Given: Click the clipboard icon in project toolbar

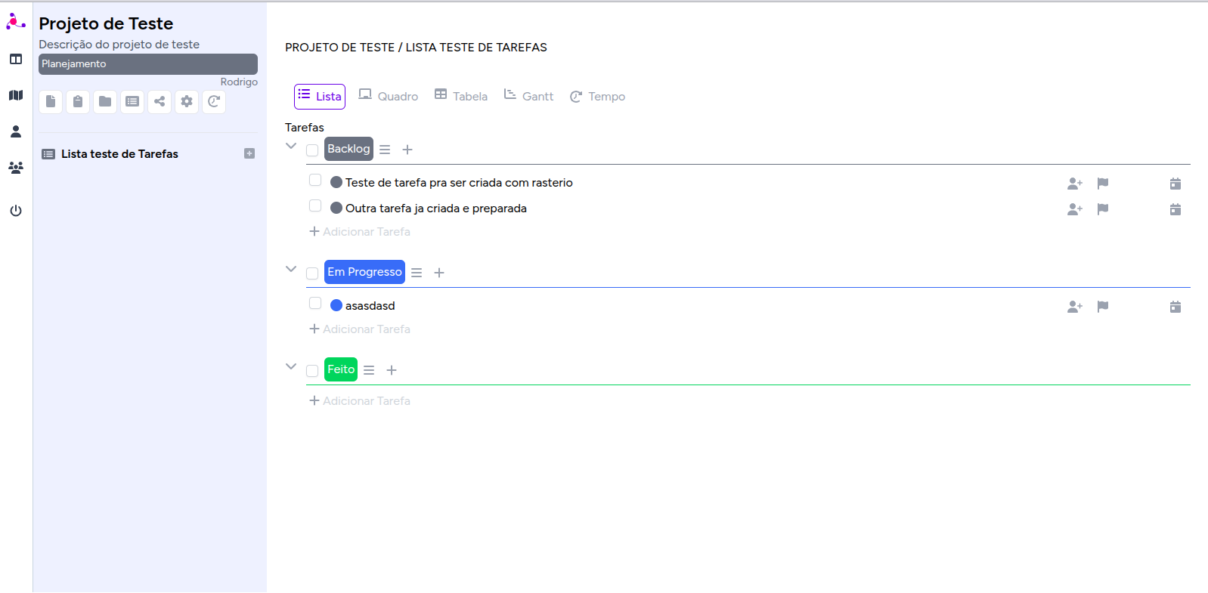Looking at the screenshot, I should [78, 101].
